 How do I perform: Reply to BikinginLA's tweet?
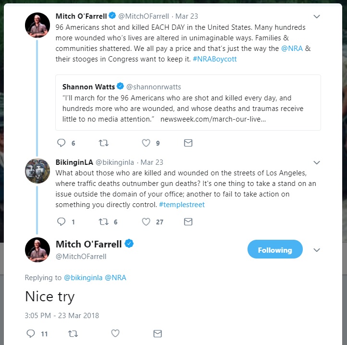tap(61, 222)
